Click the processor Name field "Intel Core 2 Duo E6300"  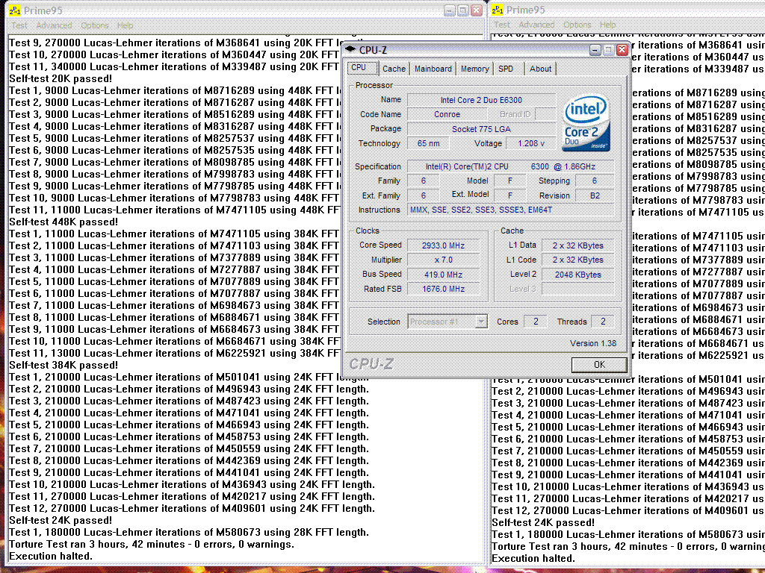[481, 100]
